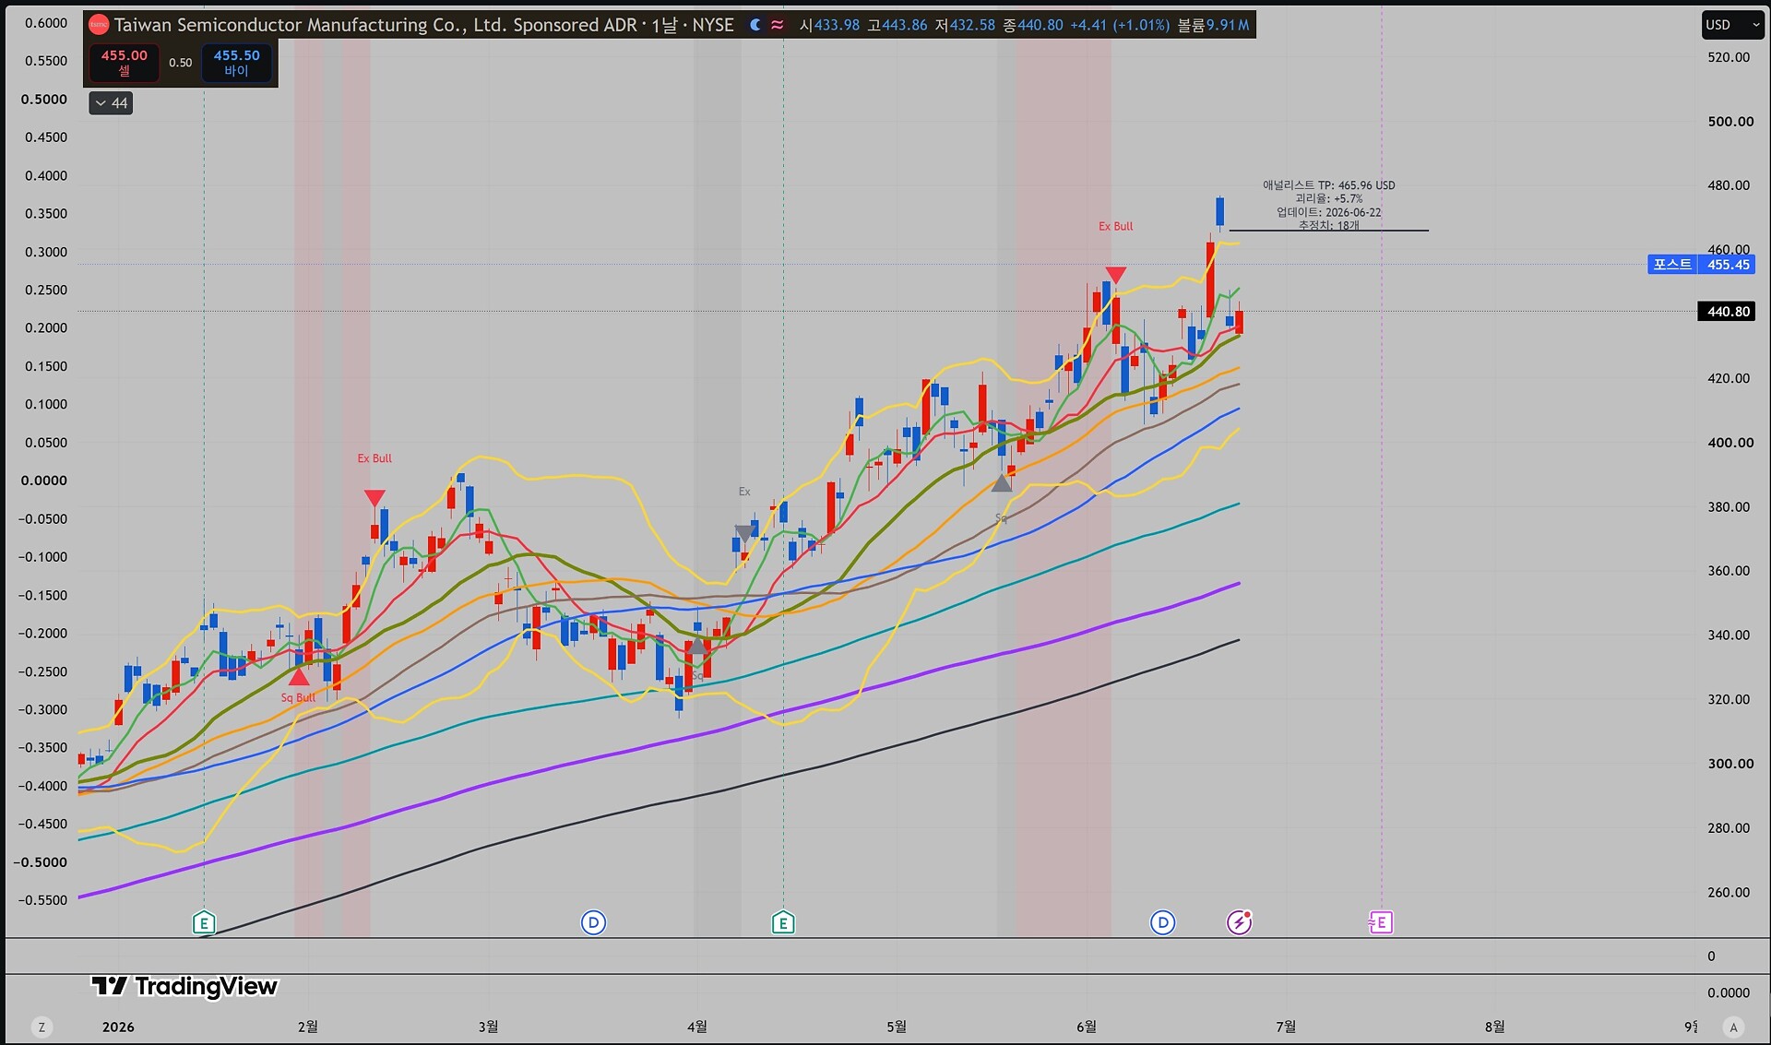
Task: Click the 3월 label on time axis
Action: tap(488, 1027)
